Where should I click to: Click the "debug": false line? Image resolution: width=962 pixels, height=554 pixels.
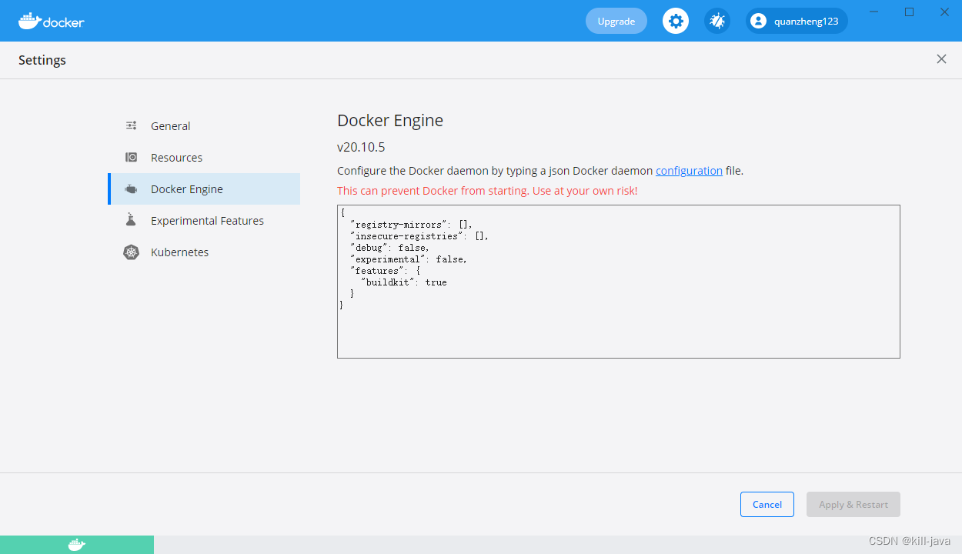(x=389, y=248)
